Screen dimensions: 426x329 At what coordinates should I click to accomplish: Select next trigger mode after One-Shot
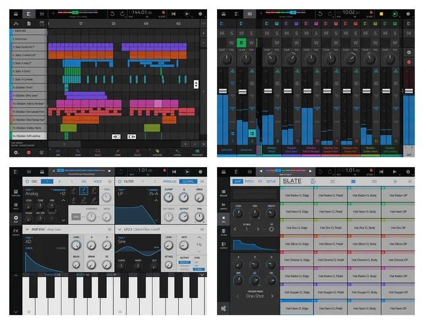[x=272, y=296]
